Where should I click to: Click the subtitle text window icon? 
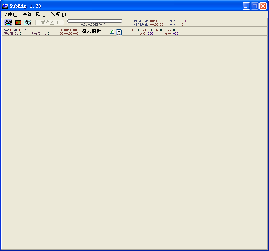tap(28, 22)
